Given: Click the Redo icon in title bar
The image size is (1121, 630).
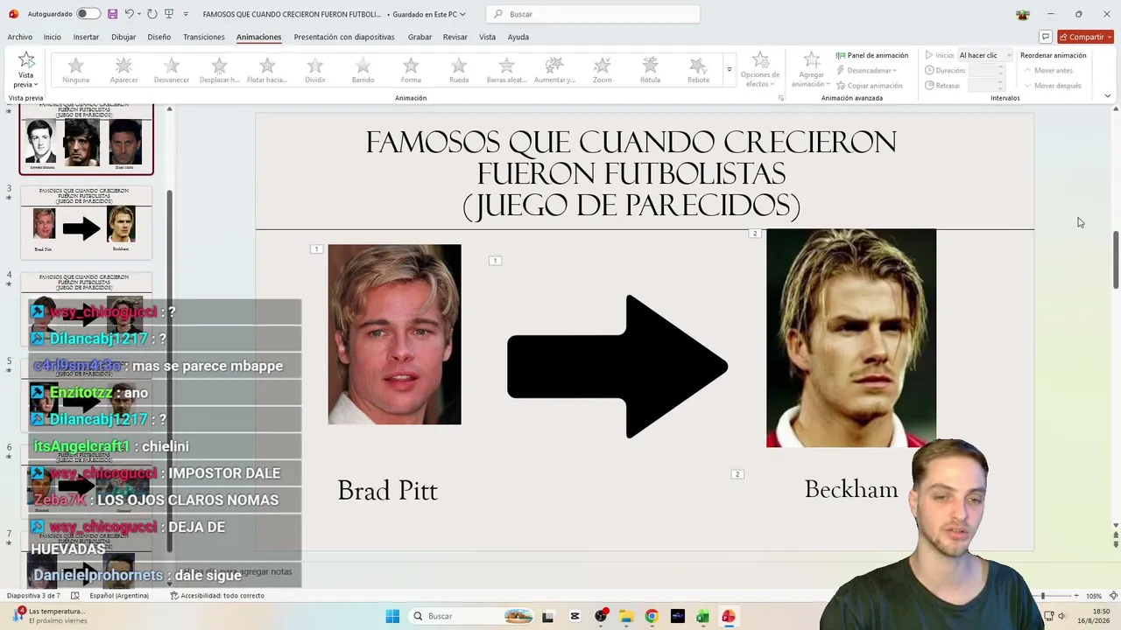Looking at the screenshot, I should click(152, 14).
